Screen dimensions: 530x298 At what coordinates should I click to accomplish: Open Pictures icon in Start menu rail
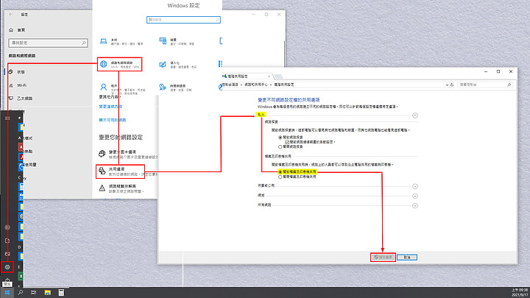click(7, 254)
